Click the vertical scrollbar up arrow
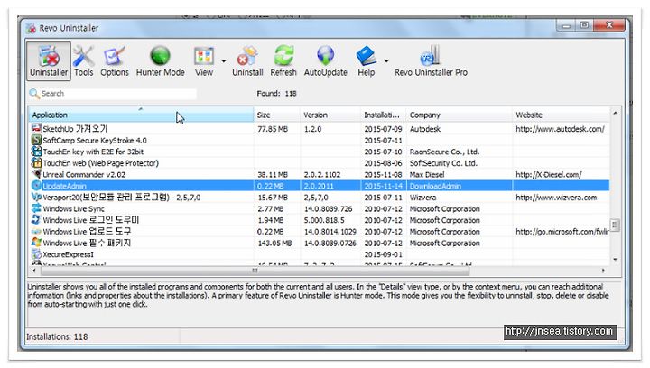Screen dimensions: 650x368 (x=615, y=113)
